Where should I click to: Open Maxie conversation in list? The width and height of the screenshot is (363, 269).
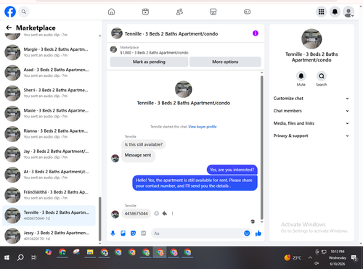point(49,113)
